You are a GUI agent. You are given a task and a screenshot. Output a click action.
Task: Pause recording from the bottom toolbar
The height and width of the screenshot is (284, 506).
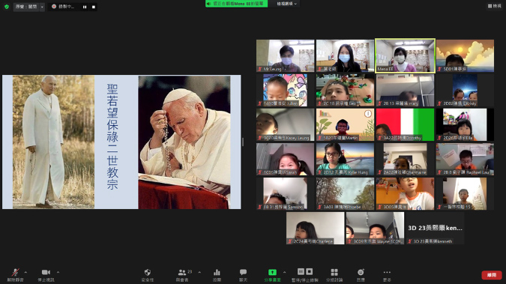(x=301, y=271)
